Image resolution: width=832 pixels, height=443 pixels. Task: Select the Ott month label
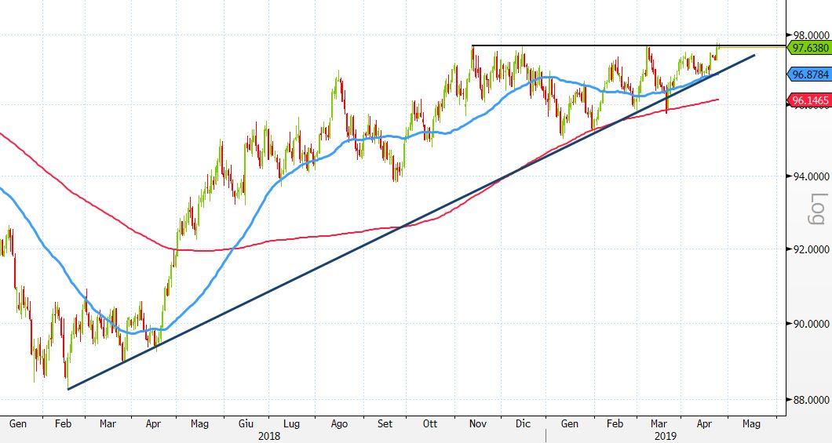tap(429, 423)
